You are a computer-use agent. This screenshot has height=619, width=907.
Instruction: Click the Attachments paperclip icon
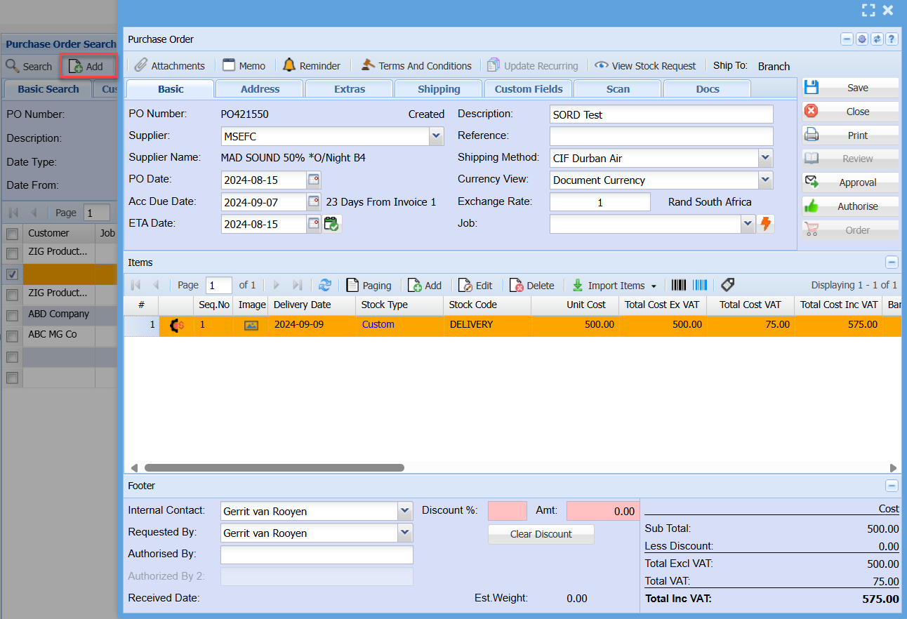click(141, 65)
